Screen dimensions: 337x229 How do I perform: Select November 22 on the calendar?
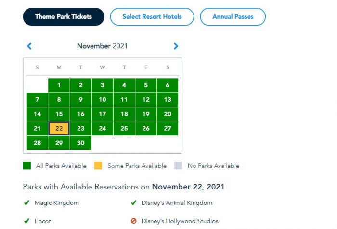coord(59,129)
